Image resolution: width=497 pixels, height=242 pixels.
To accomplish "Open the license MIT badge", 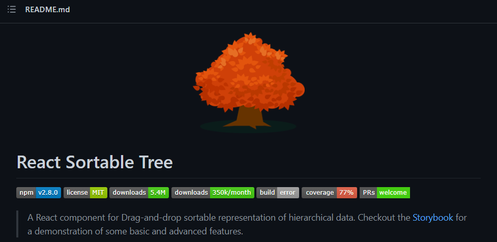I will 85,193.
